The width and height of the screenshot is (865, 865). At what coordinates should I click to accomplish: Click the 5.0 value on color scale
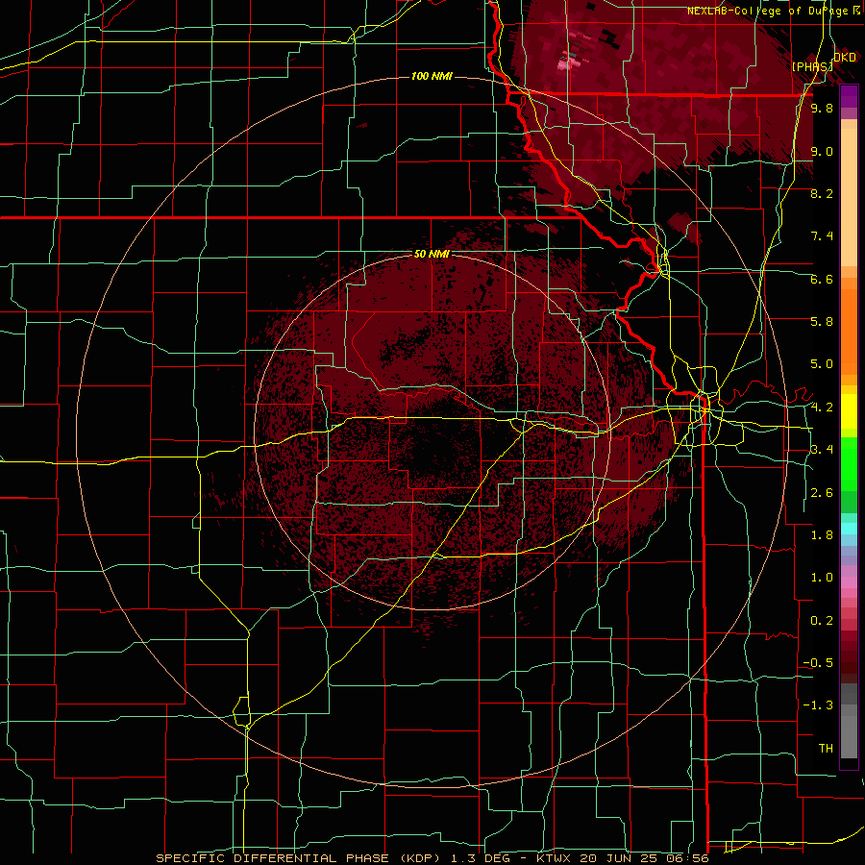tap(822, 364)
